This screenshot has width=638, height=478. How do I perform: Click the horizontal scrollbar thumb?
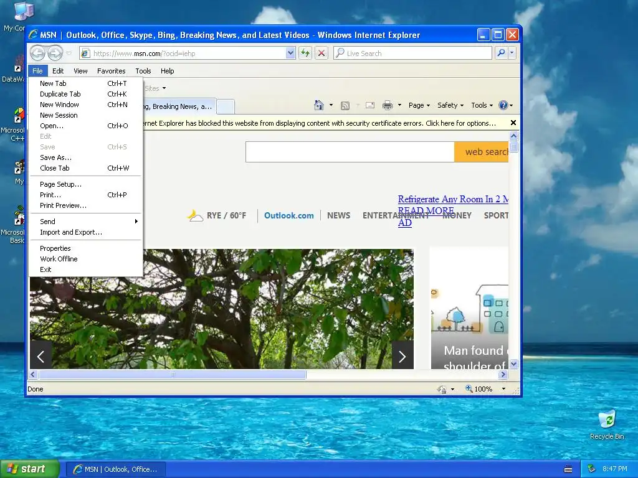click(x=172, y=374)
